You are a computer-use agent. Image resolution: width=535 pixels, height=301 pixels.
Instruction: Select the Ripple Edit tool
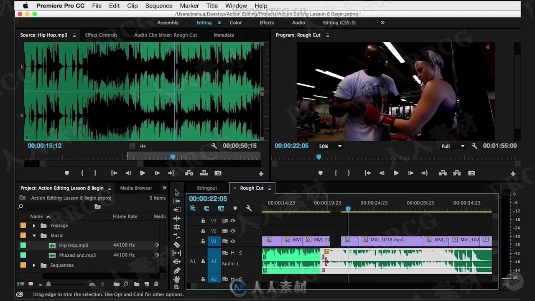[177, 219]
